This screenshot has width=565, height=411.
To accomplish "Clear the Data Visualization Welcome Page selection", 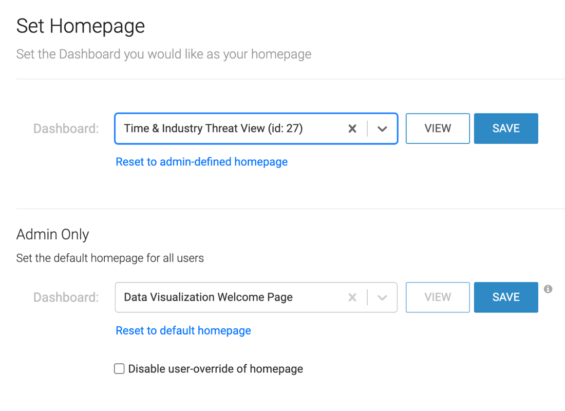I will click(x=352, y=297).
